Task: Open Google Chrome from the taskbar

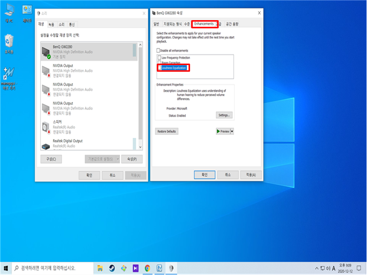Action: [x=147, y=268]
